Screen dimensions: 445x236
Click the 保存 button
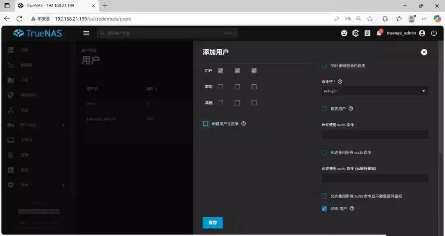coord(213,223)
